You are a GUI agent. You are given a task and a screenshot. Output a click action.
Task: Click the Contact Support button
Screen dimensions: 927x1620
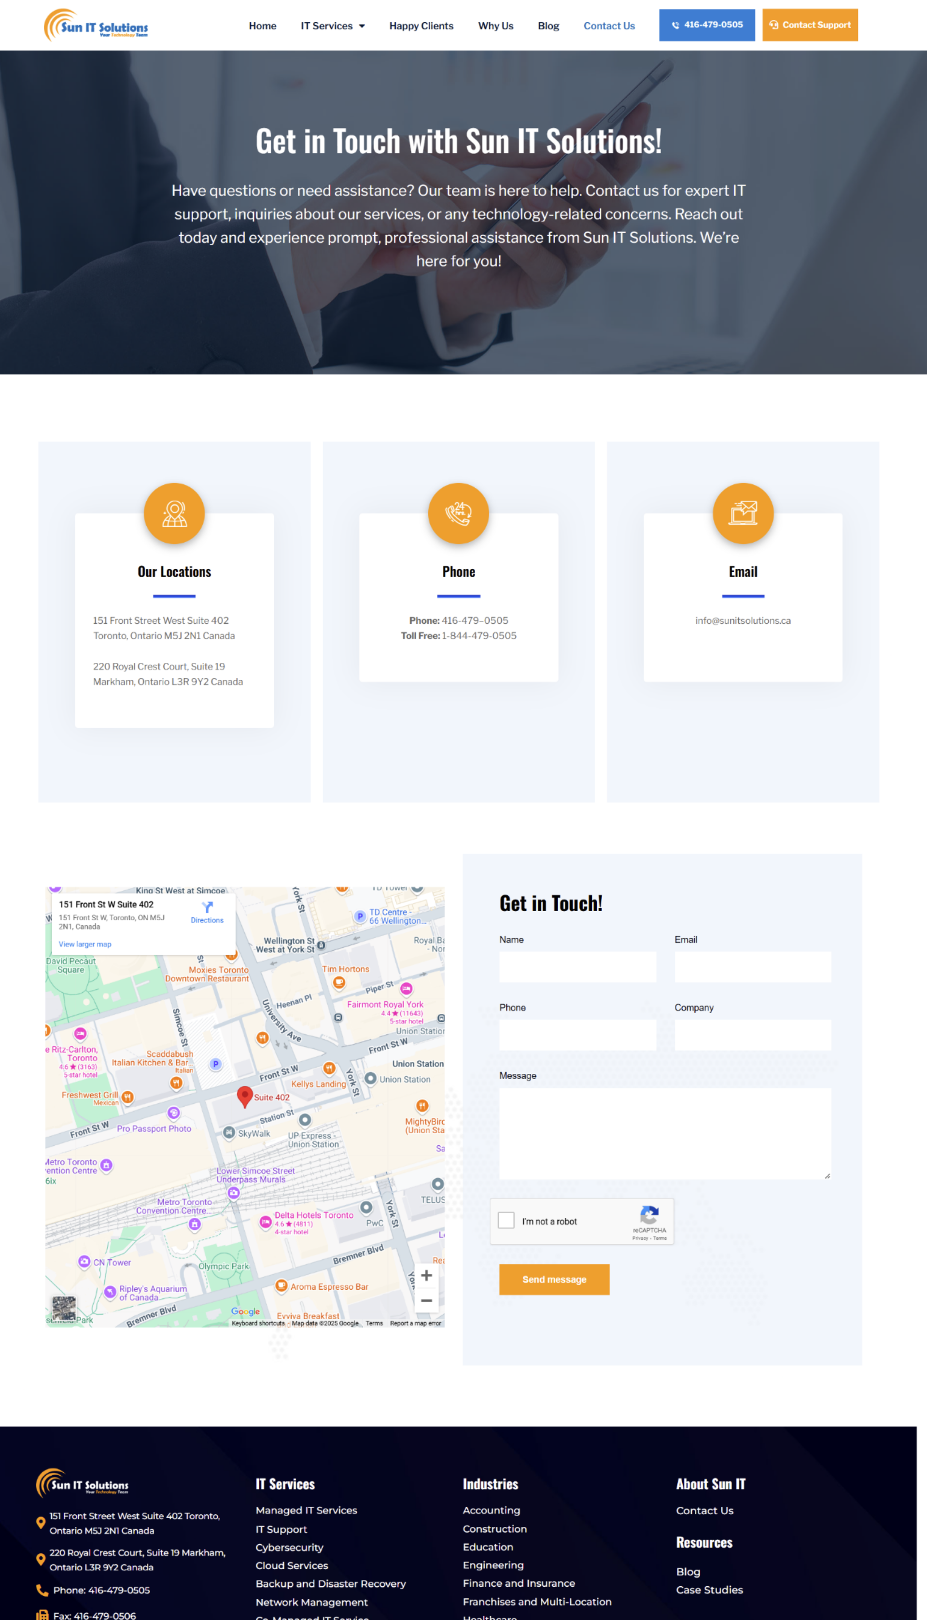pos(810,25)
